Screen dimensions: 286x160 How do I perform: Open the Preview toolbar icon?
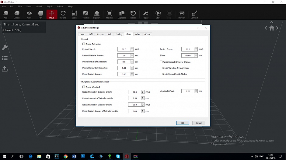pos(182,14)
